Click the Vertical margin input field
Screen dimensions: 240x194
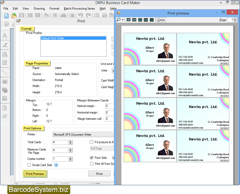pyautogui.click(x=110, y=106)
